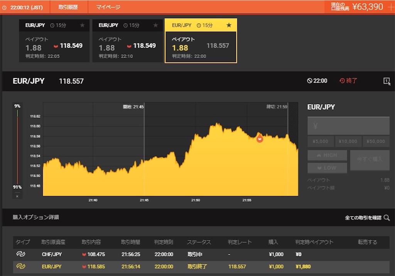
Task: Click the orange trade marker on chart
Action: [x=260, y=139]
